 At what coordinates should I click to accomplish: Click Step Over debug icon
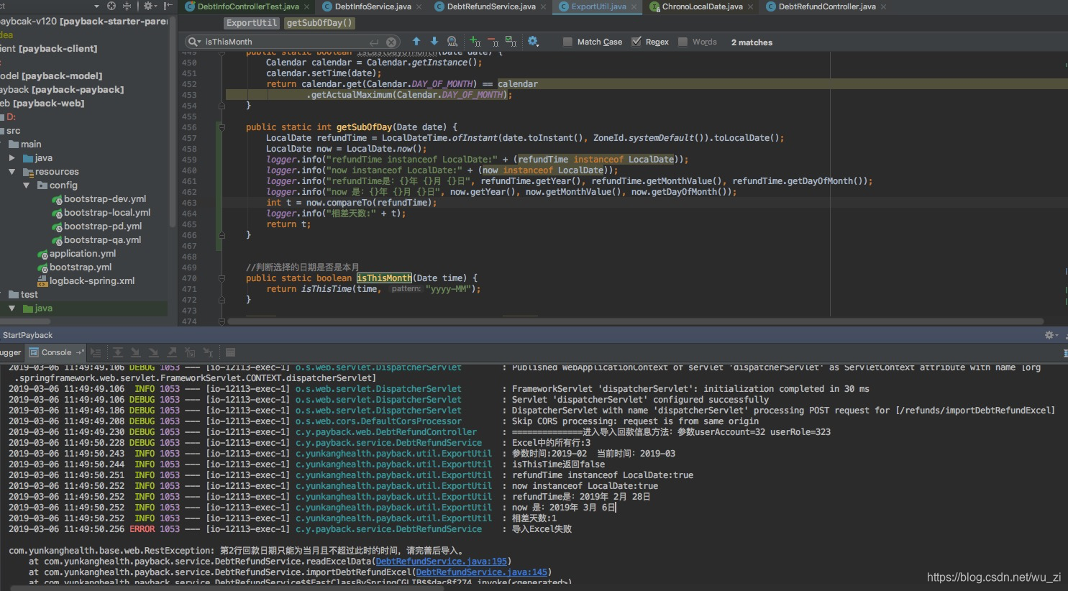pyautogui.click(x=117, y=352)
